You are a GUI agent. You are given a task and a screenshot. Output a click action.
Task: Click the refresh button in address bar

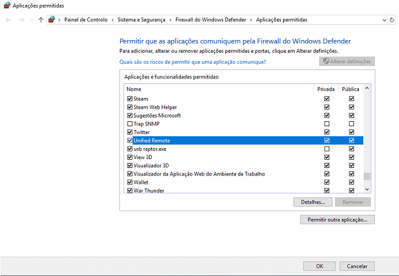coord(392,20)
